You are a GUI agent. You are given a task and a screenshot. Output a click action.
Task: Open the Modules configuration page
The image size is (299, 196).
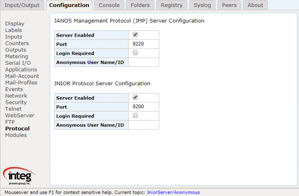pyautogui.click(x=16, y=135)
